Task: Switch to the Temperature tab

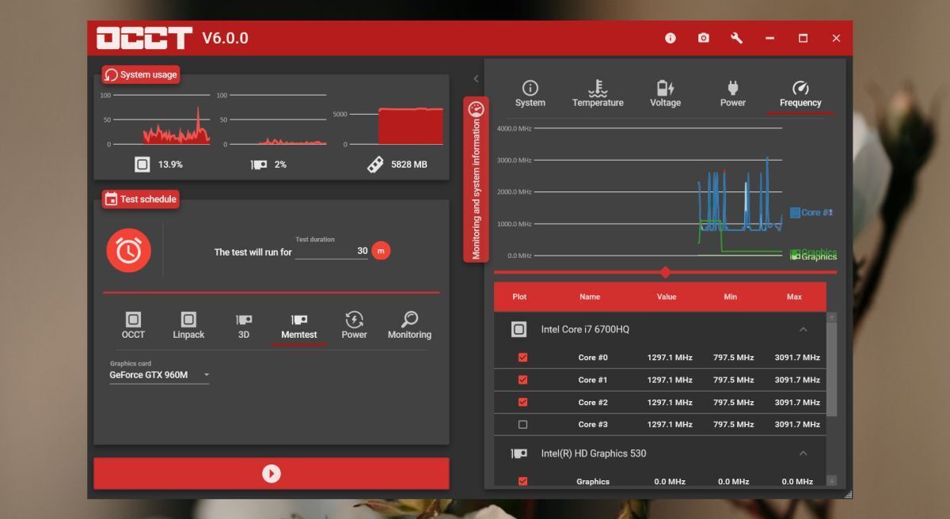Action: [x=598, y=93]
